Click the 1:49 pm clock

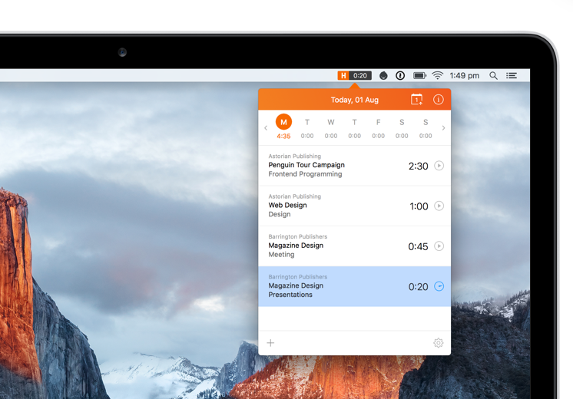tap(465, 75)
